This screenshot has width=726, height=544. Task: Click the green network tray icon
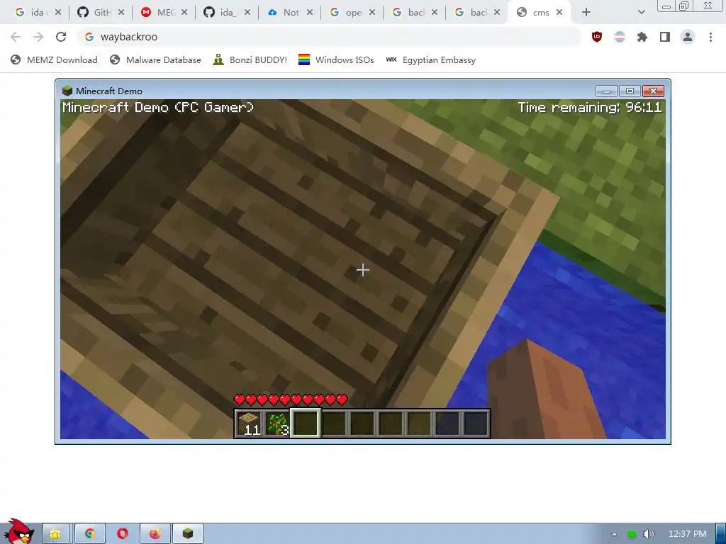[x=632, y=534]
